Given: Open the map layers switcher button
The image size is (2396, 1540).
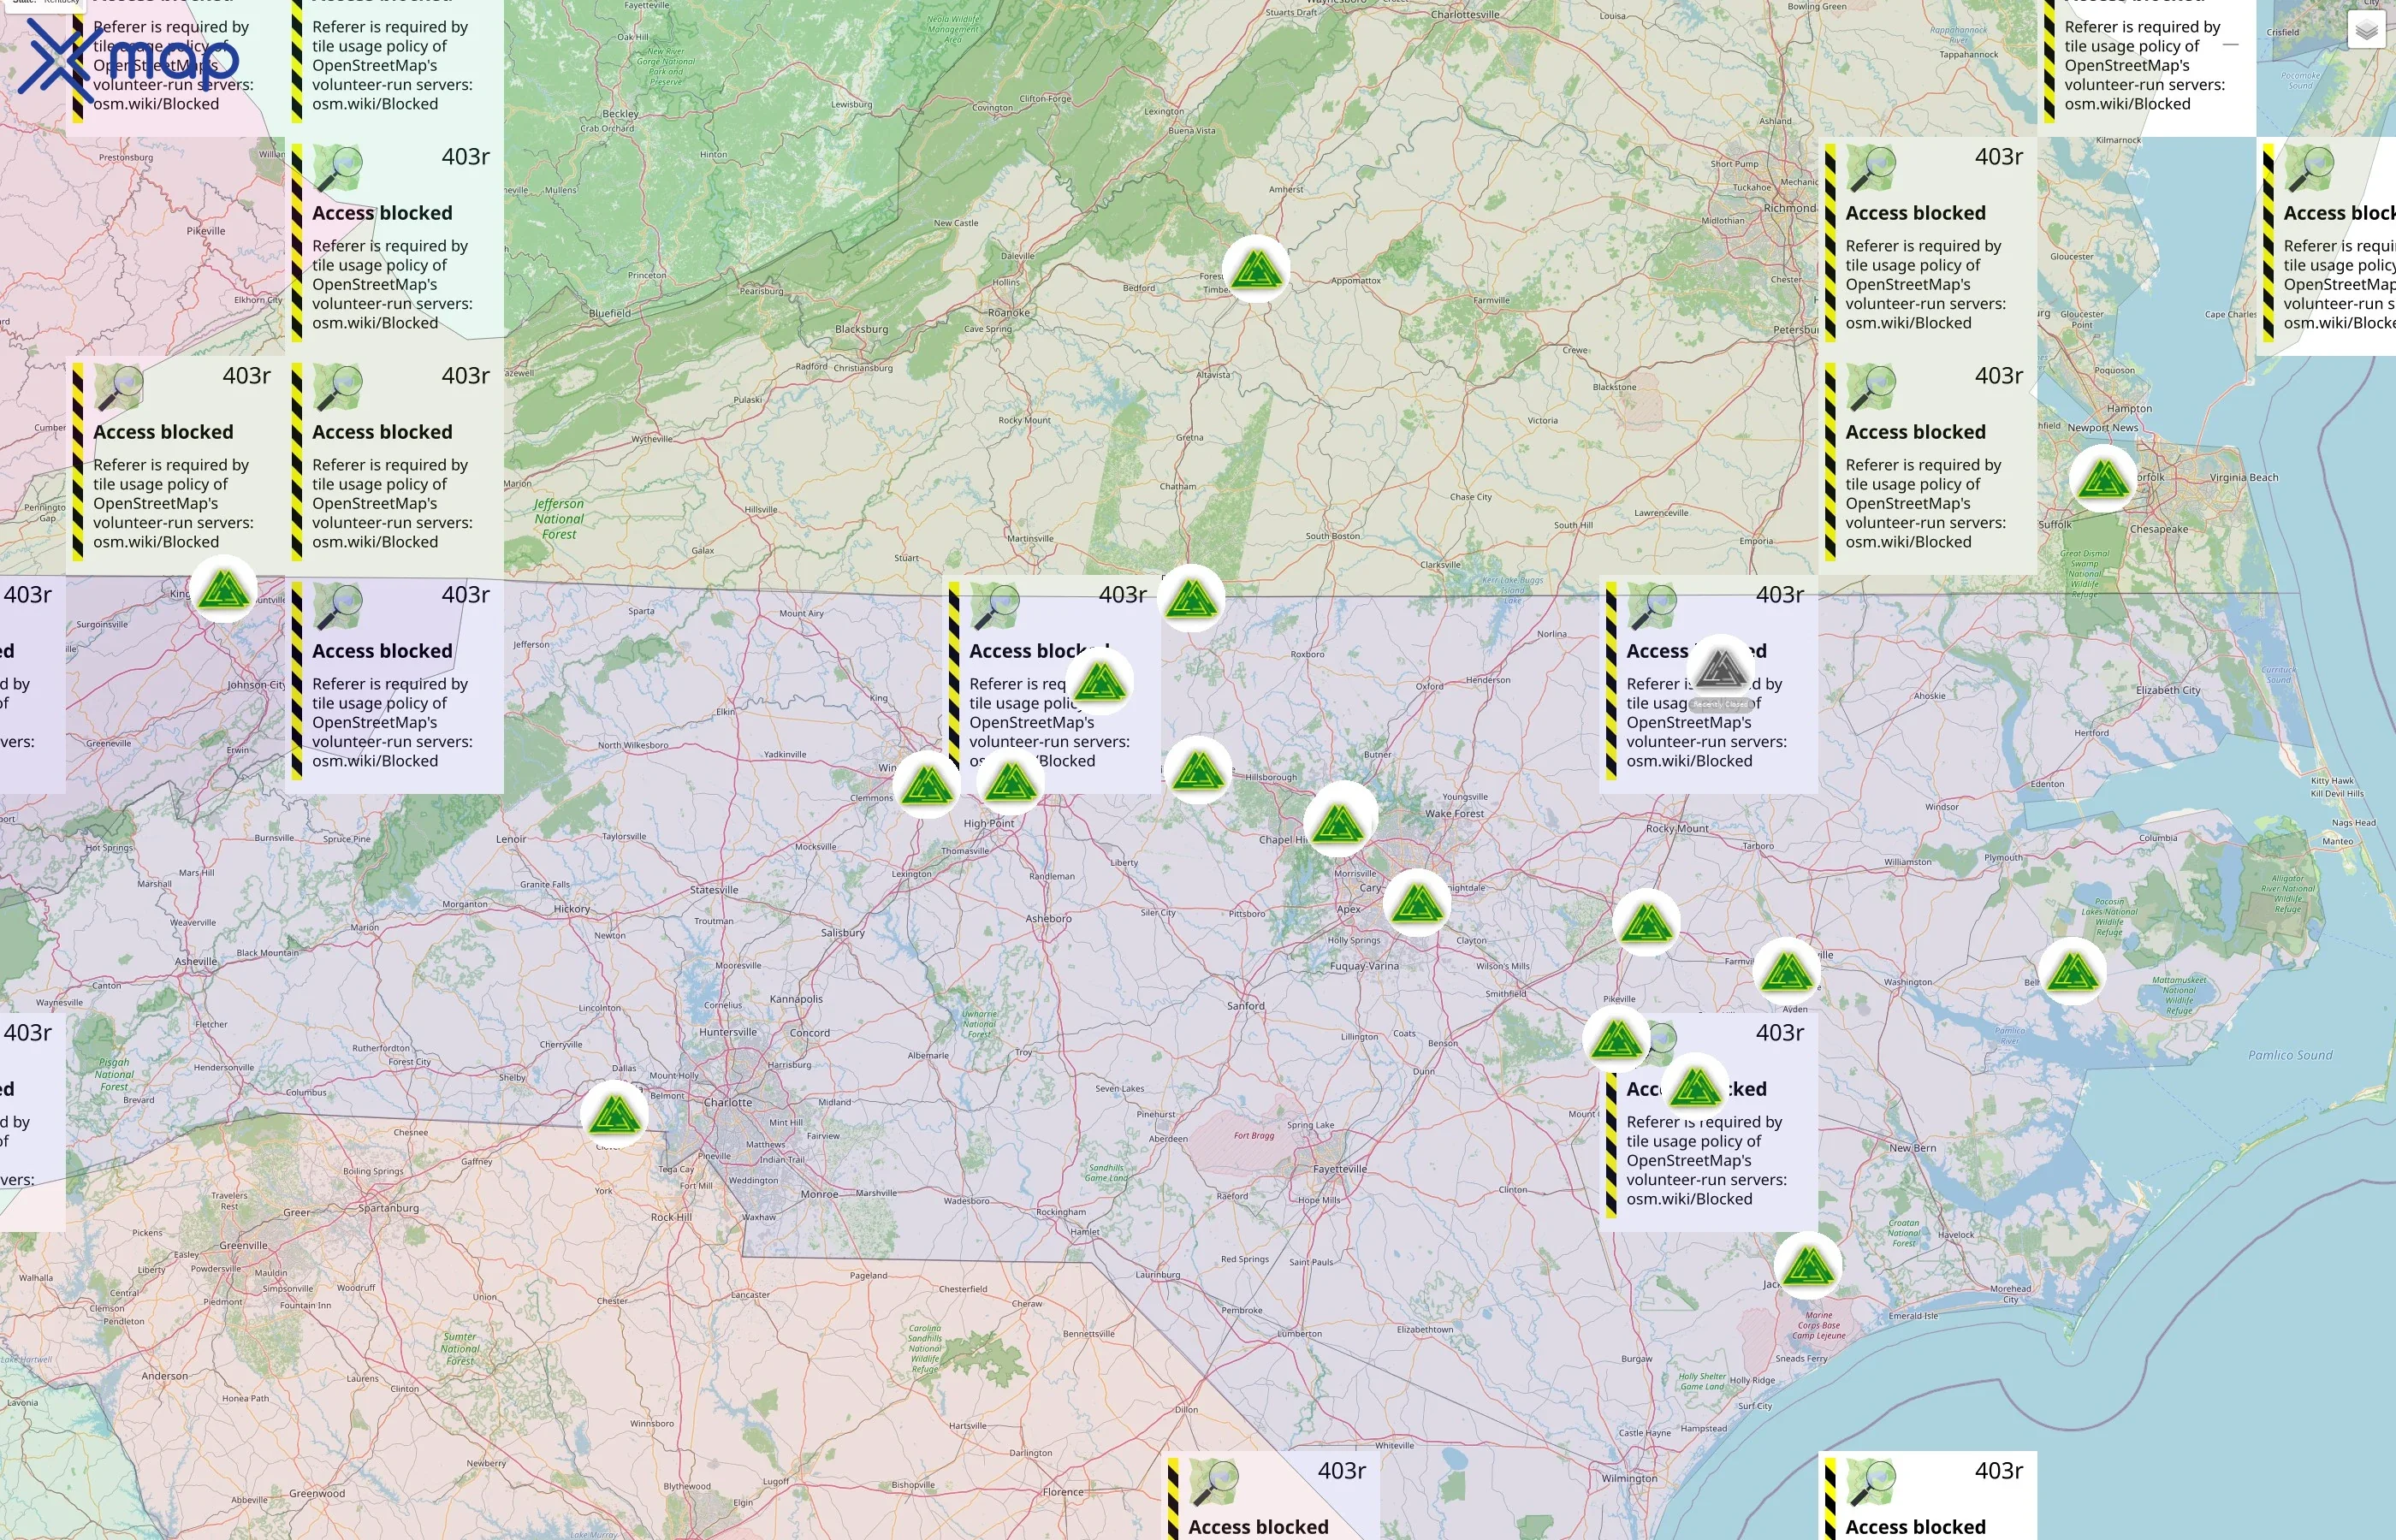Looking at the screenshot, I should pyautogui.click(x=2366, y=31).
